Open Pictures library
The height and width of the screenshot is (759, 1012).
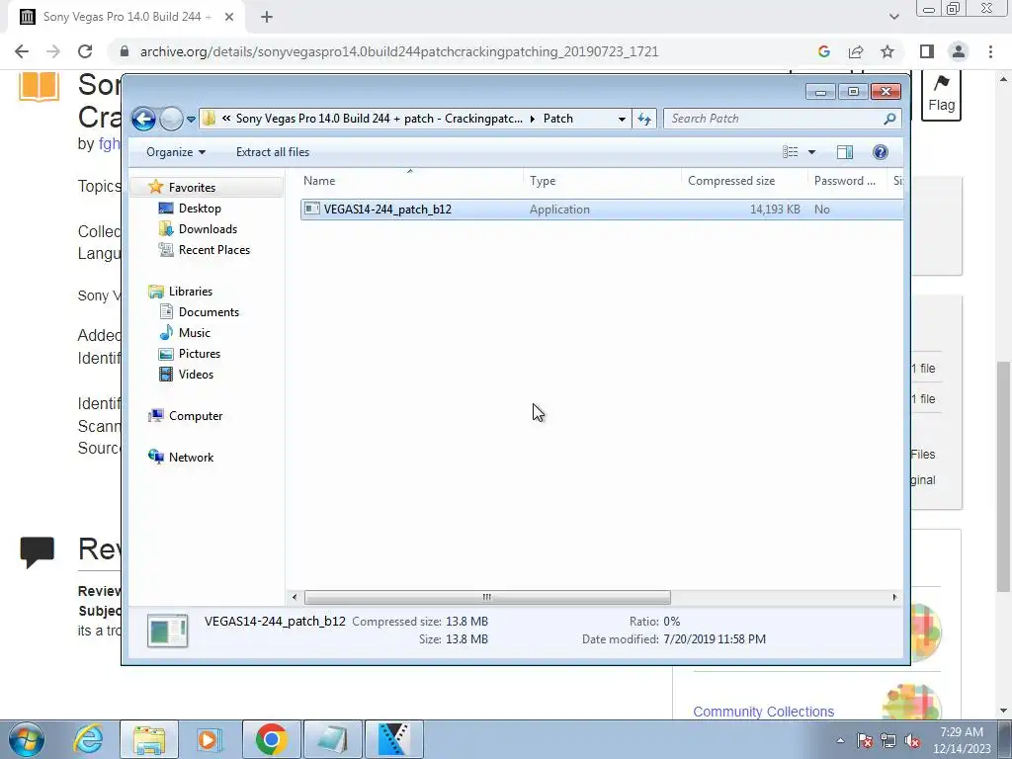point(199,354)
